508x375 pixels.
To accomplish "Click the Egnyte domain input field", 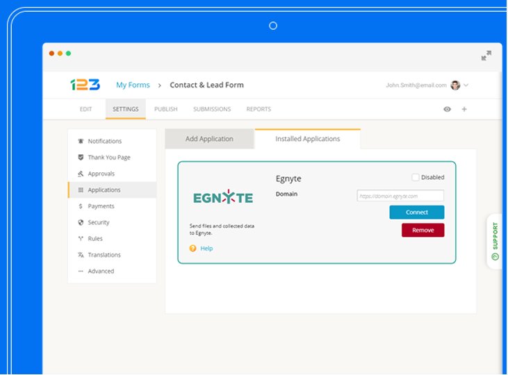I will click(400, 196).
